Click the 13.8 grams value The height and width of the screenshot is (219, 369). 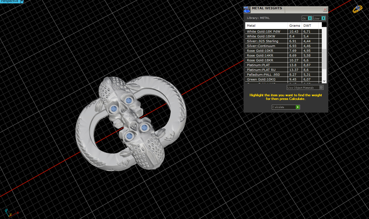coord(292,65)
